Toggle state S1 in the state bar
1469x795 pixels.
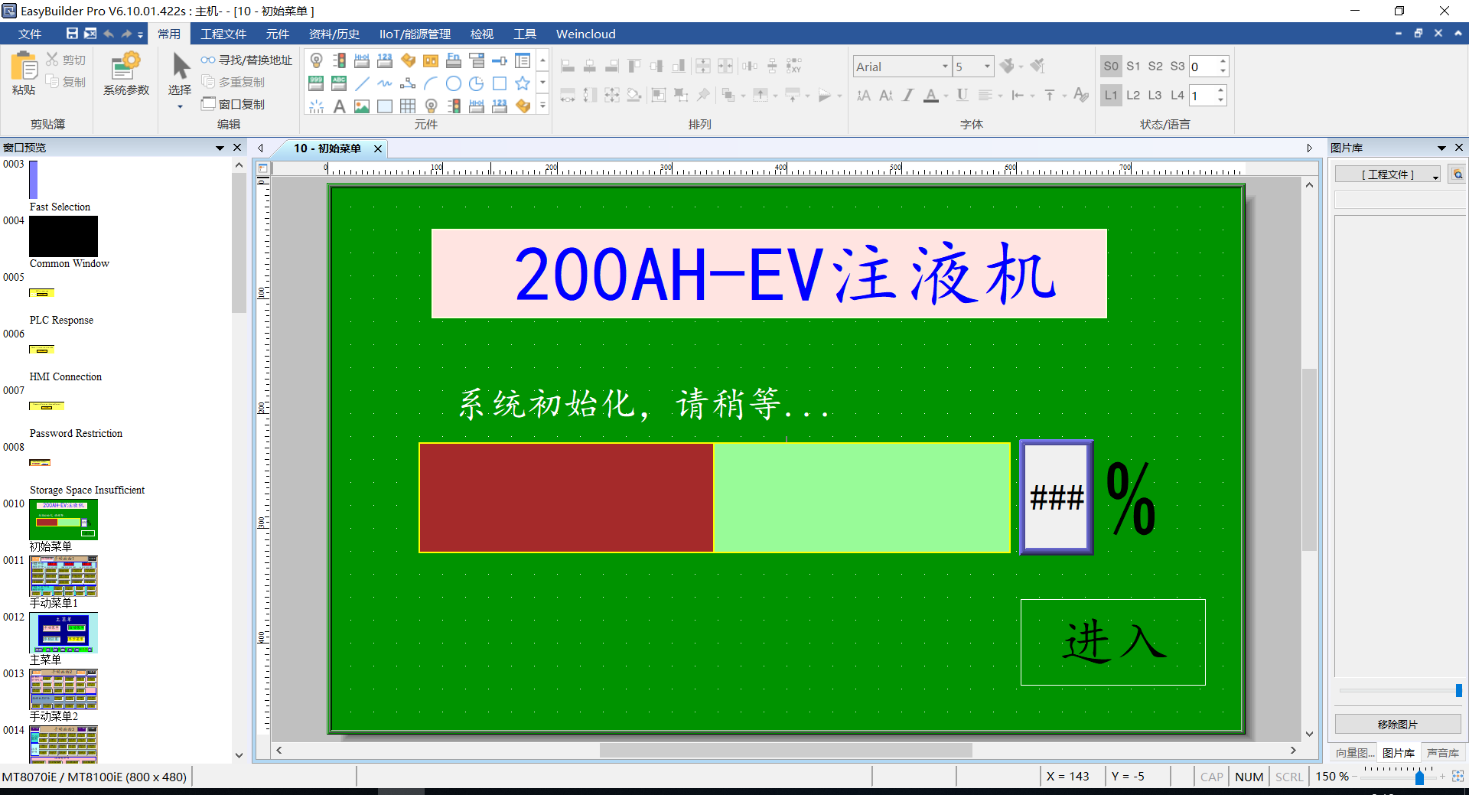coord(1133,66)
